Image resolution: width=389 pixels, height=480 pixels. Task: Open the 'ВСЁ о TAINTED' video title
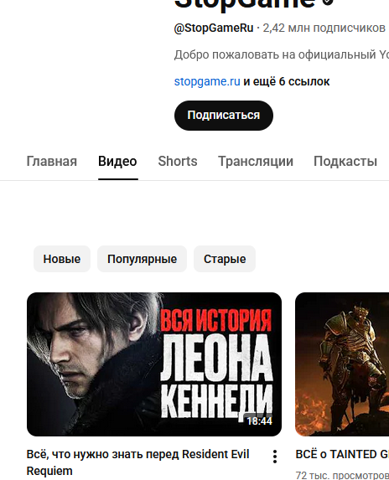[x=342, y=454]
